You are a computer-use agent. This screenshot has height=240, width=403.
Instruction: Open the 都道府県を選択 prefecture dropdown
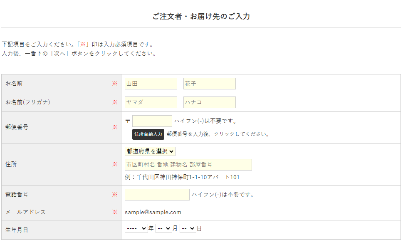coord(150,151)
